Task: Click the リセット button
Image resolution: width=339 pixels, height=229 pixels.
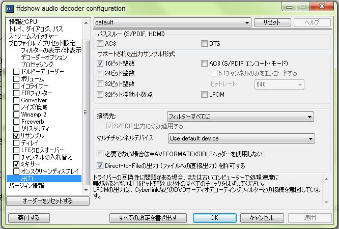Action: click(272, 22)
